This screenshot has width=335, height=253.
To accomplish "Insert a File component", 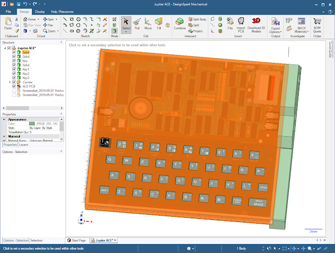I will [230, 24].
